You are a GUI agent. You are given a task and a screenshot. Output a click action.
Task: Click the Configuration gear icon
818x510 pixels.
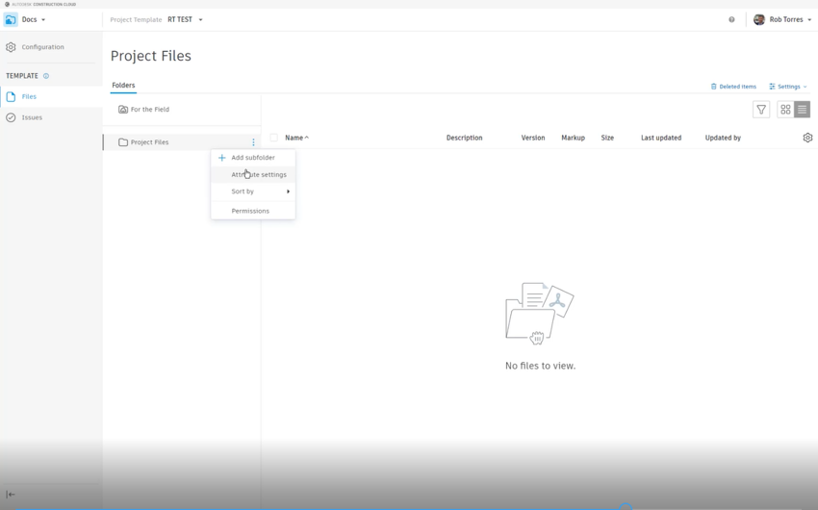tap(11, 47)
